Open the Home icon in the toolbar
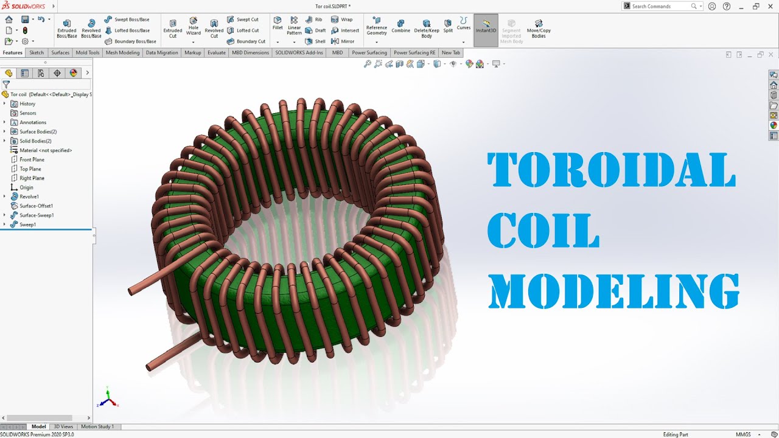 click(9, 19)
